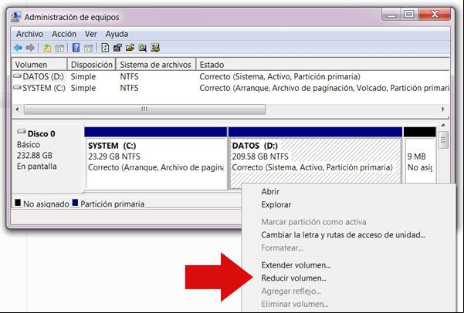
Task: Click the last toolbar icon with checkmark
Action: (x=155, y=48)
